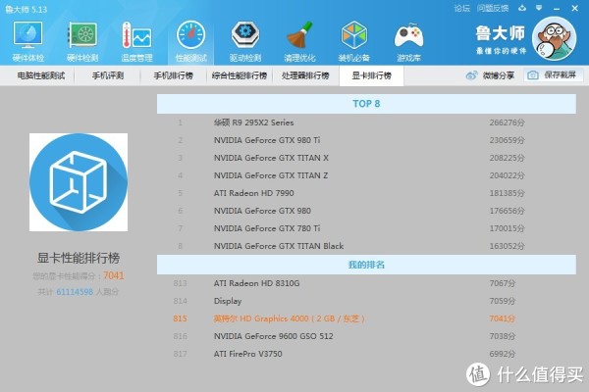
Task: Click the 我的排名 header bar
Action: pyautogui.click(x=366, y=265)
